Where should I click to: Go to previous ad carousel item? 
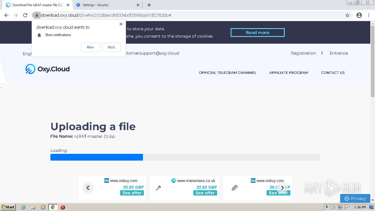(x=88, y=188)
